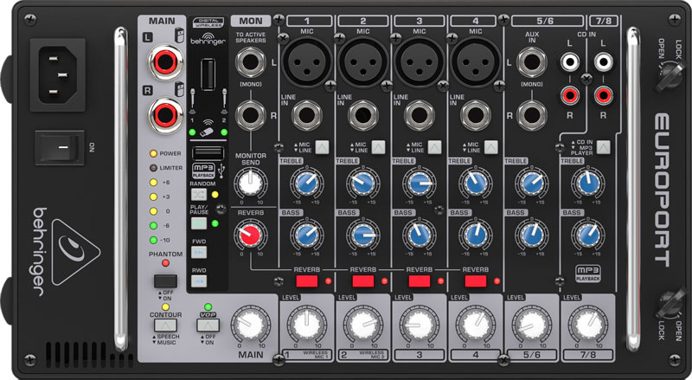The height and width of the screenshot is (380, 692).
Task: Enable REVERB on channel 2
Action: click(363, 281)
